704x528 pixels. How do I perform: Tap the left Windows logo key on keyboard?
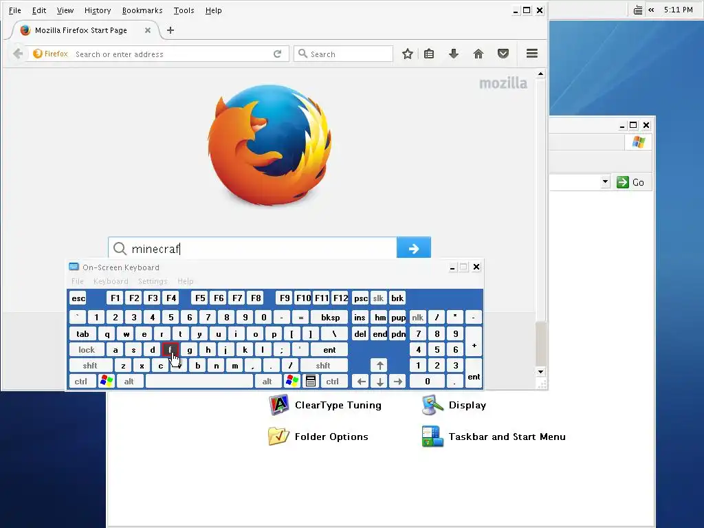(x=107, y=381)
